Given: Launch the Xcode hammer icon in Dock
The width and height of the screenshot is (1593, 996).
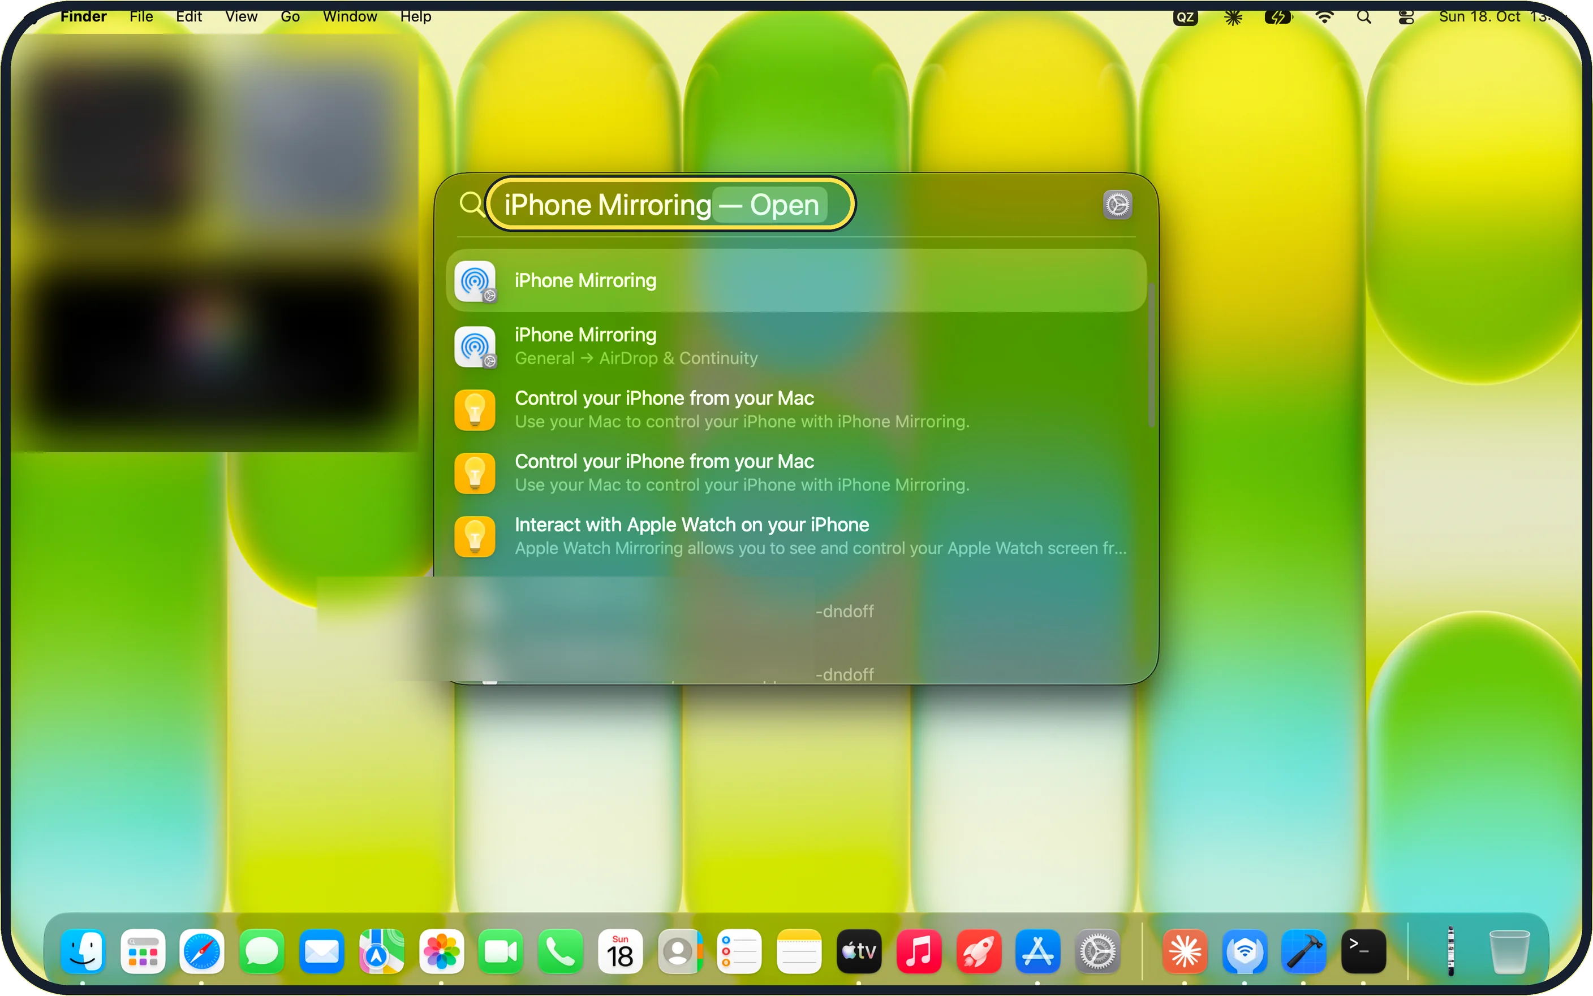Looking at the screenshot, I should (1304, 951).
